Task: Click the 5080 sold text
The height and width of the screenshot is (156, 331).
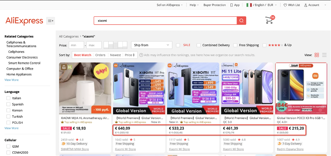Action: pos(229,140)
